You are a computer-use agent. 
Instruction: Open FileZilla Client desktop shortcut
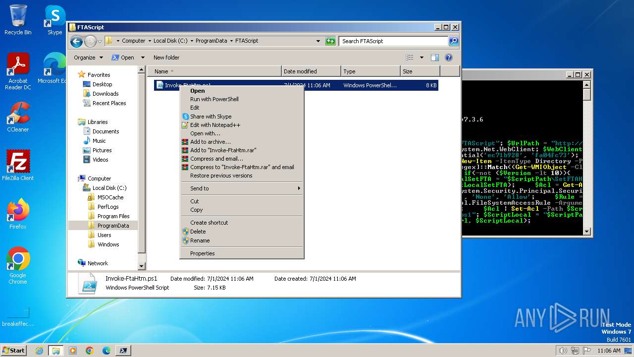pyautogui.click(x=18, y=166)
